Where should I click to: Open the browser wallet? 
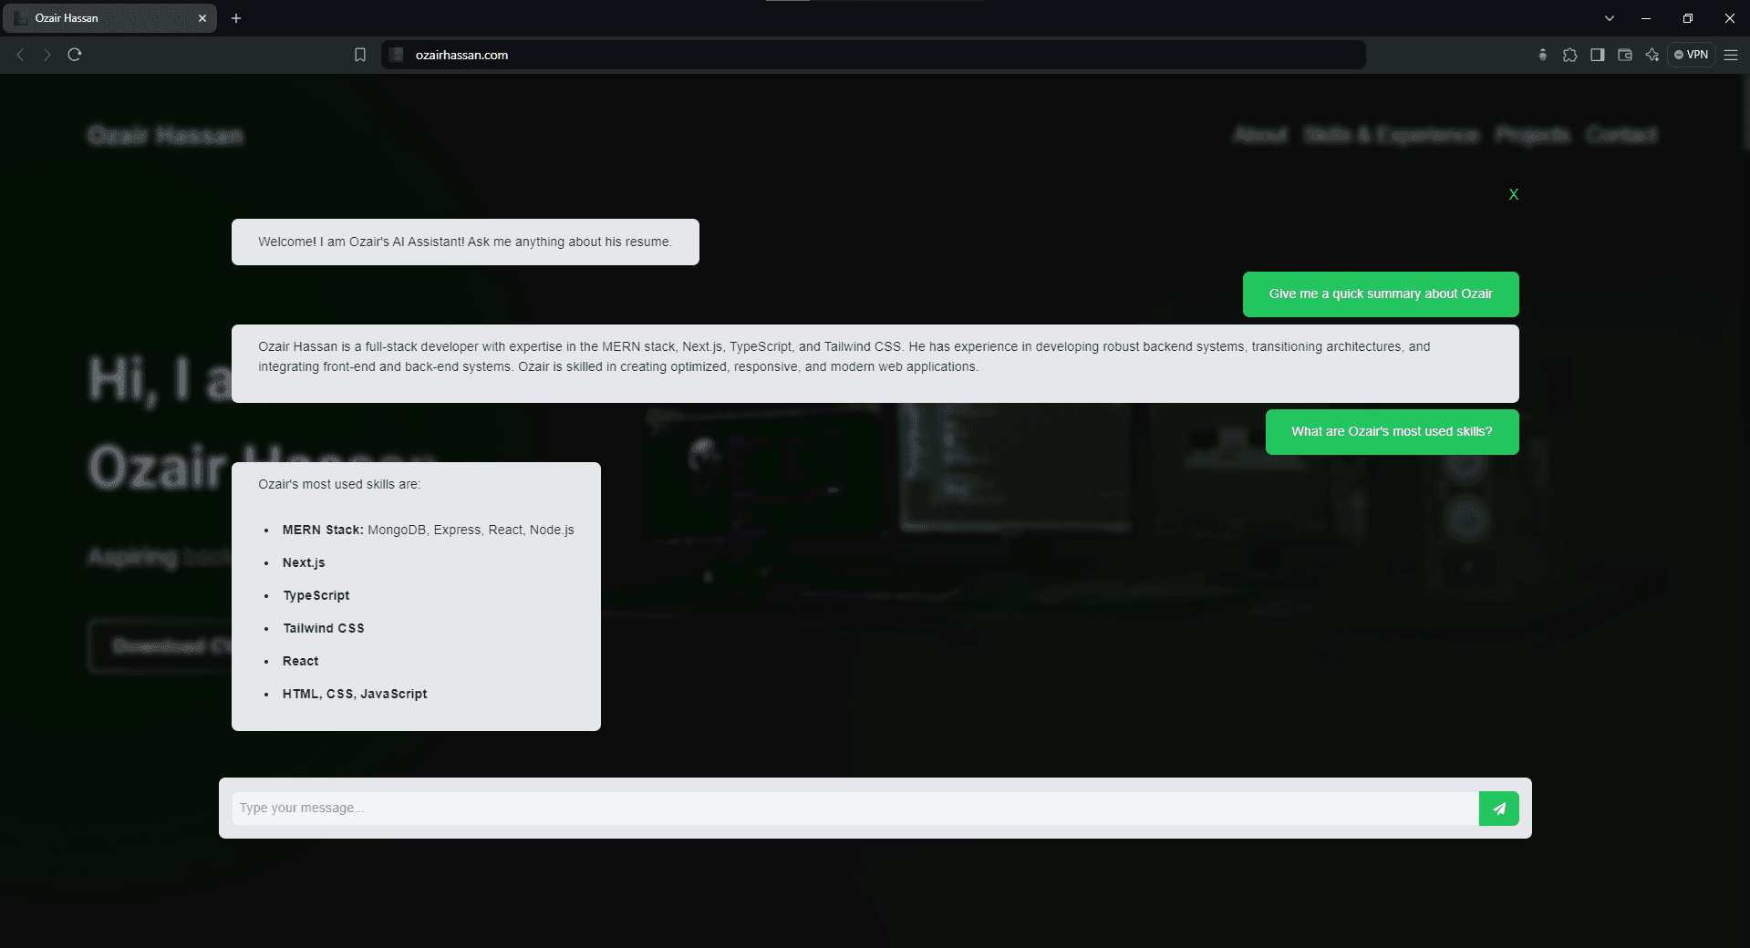[x=1624, y=55]
